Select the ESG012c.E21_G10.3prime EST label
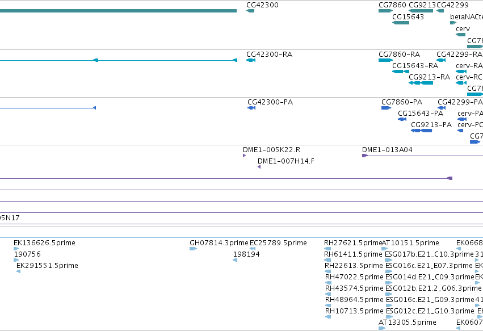This screenshot has height=331, width=483. [430, 311]
